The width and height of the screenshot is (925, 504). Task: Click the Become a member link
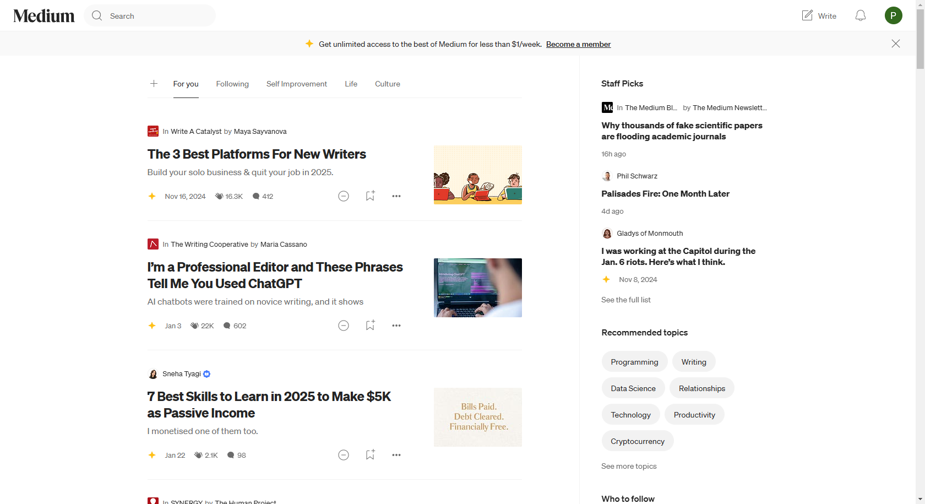click(578, 44)
